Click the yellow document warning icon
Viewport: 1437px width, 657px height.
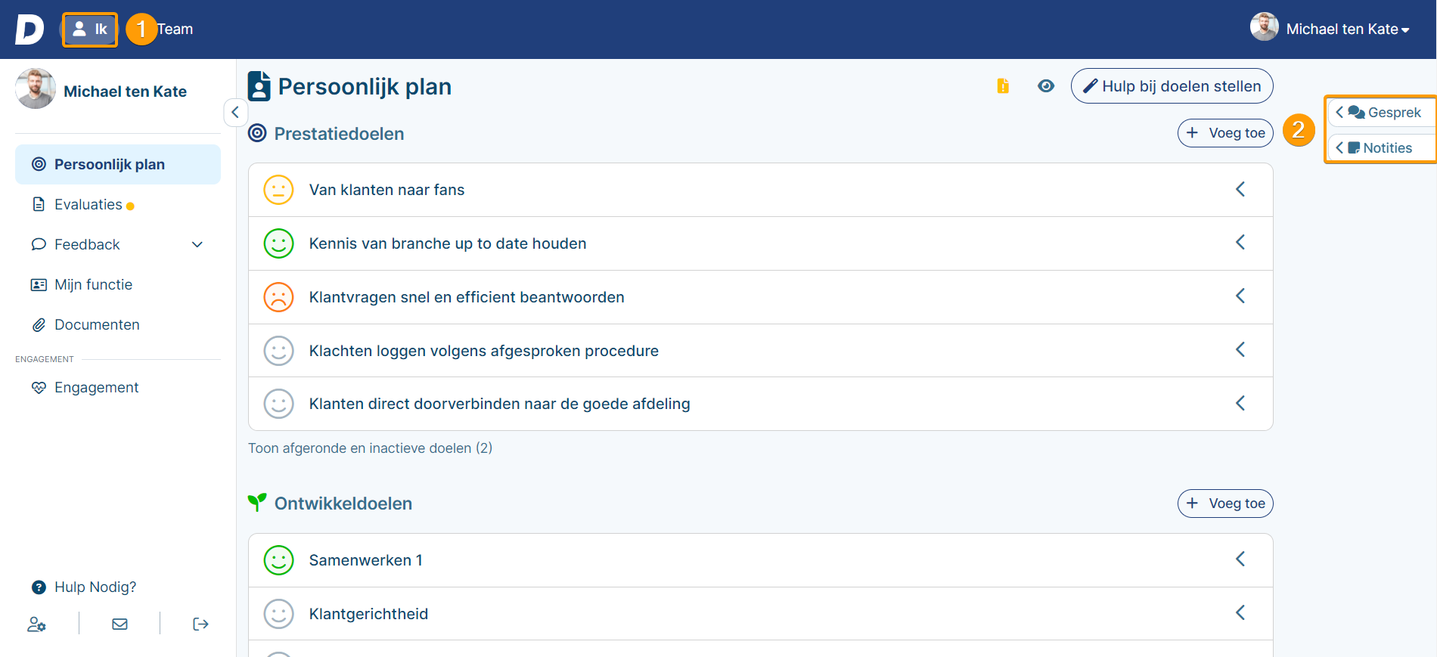[x=1003, y=86]
